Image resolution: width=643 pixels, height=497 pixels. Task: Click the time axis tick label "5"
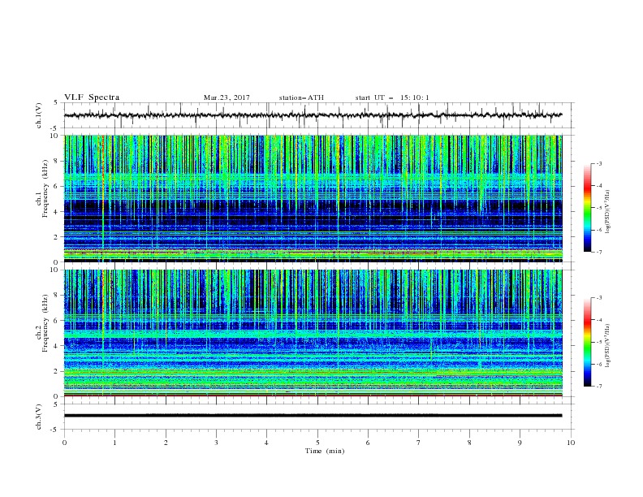click(x=317, y=443)
